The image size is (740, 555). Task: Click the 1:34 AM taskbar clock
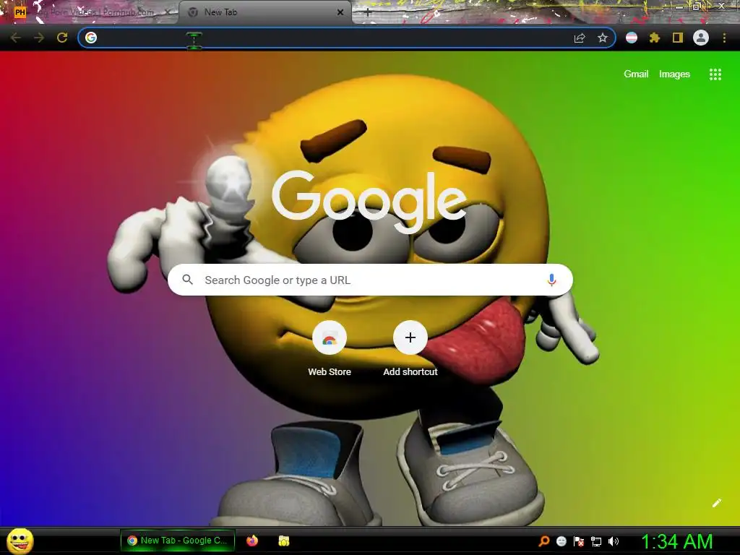tap(676, 541)
